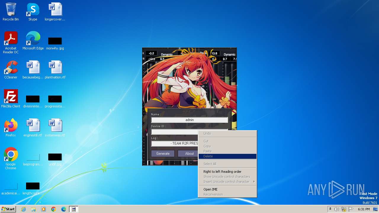Select the lengthcount desktop file
Viewport: 379px width, 213px height.
[x=33, y=188]
